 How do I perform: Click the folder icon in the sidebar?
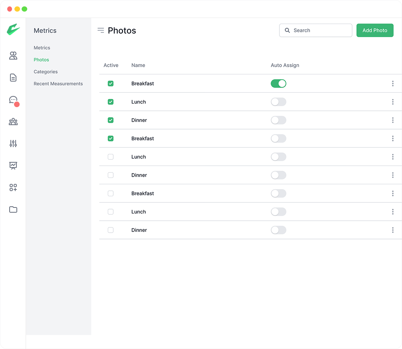click(13, 209)
